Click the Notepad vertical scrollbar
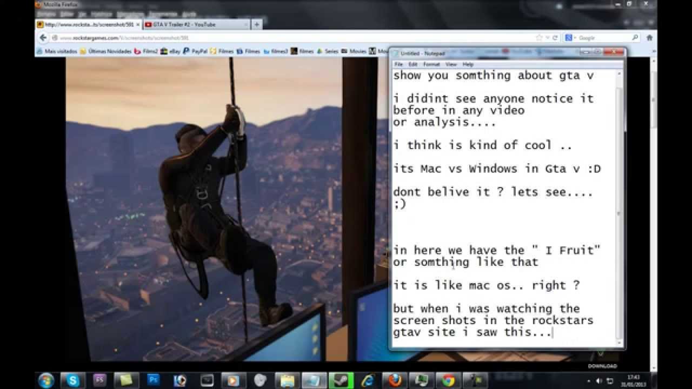This screenshot has width=692, height=389. pyautogui.click(x=620, y=208)
